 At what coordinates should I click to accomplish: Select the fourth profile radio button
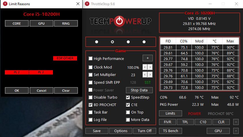[x=144, y=42]
